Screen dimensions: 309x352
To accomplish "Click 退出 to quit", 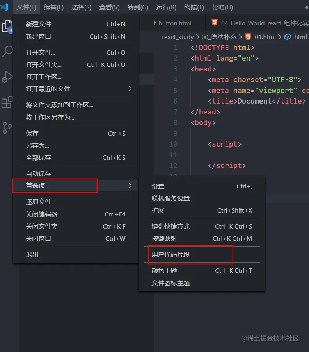I will pyautogui.click(x=76, y=255).
